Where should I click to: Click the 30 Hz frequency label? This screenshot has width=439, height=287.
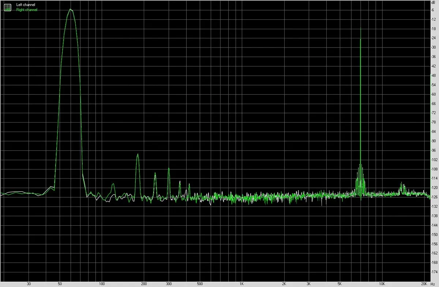coord(29,284)
